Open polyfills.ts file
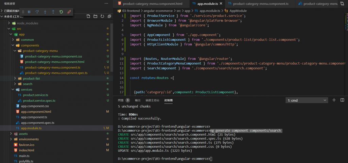This screenshot has height=163, width=348. click(26, 161)
